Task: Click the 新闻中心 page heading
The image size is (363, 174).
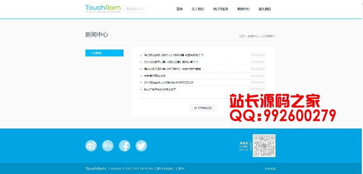Action: pos(96,35)
